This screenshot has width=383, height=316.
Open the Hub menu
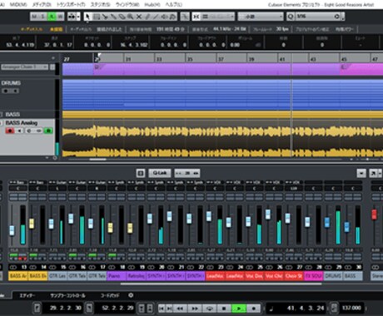click(x=152, y=4)
